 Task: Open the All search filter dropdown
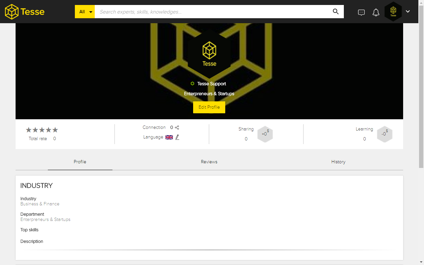click(85, 12)
